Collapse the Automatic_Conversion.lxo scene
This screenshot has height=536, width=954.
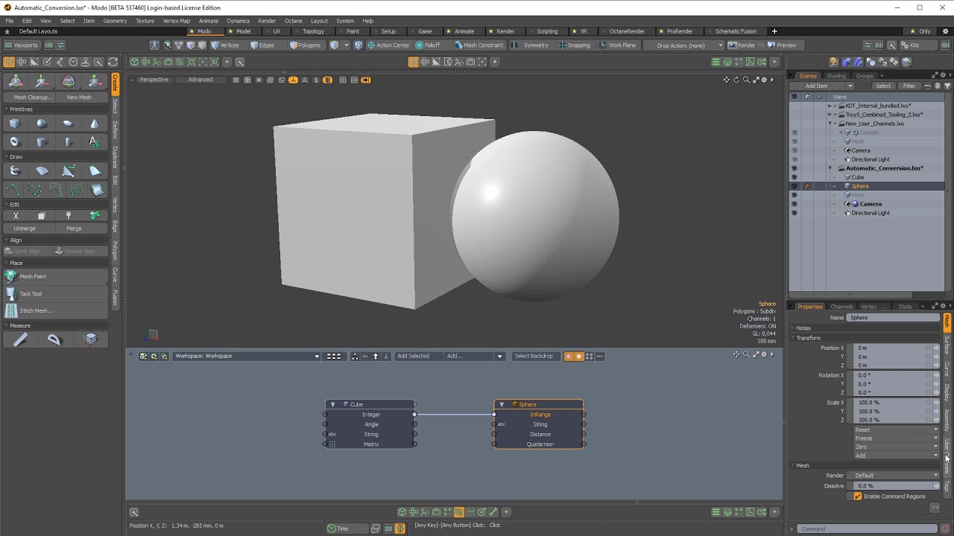tap(830, 168)
